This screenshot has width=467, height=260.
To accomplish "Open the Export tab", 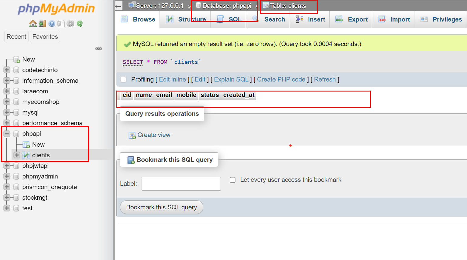I will click(x=351, y=19).
